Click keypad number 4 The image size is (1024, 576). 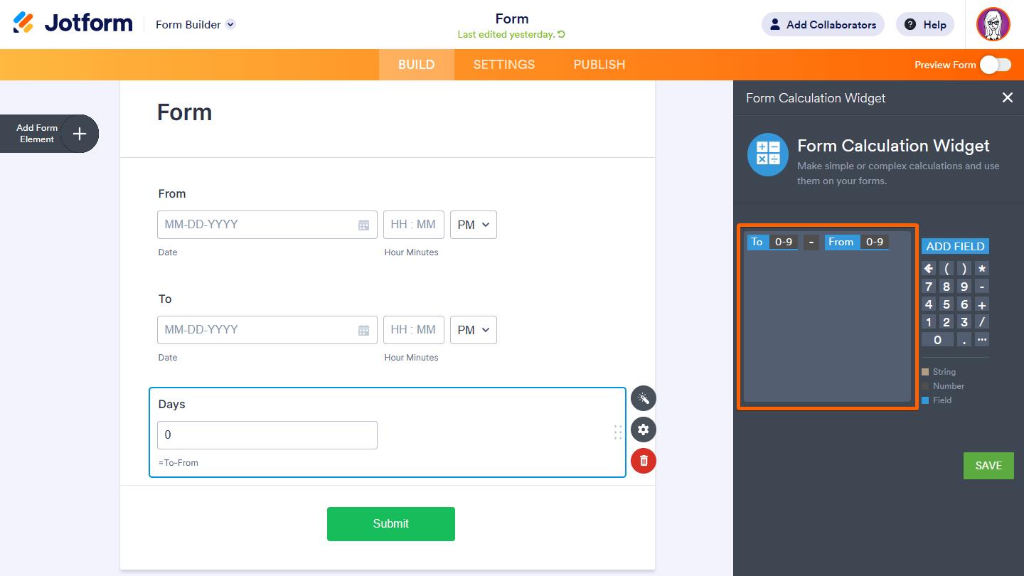(x=928, y=304)
